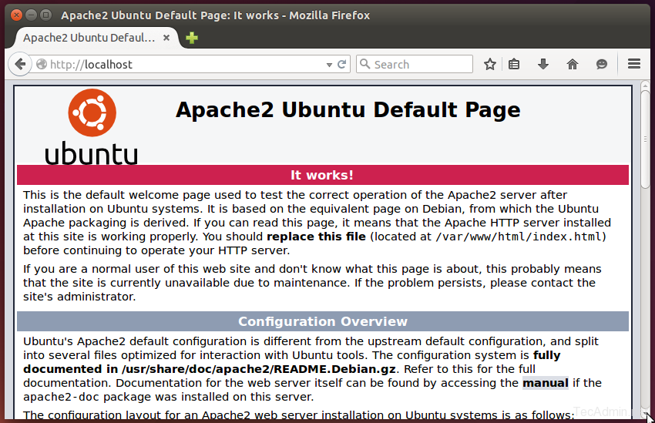
Task: Open the chat speech bubble icon
Action: (602, 65)
